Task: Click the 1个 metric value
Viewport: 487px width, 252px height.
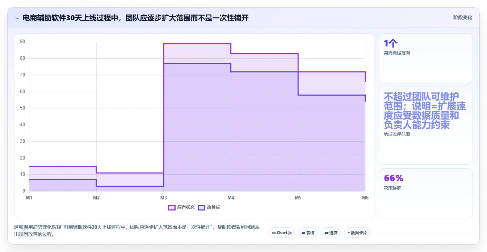Action: (391, 44)
